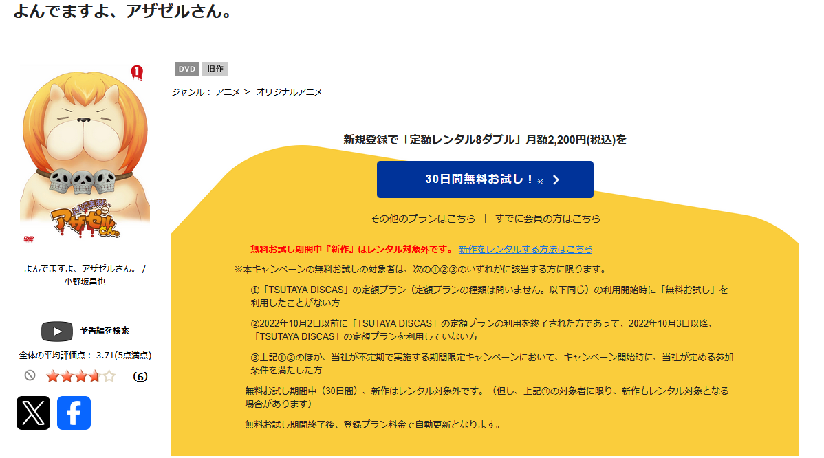824x458 pixels.
Task: Rate using the fifth empty star
Action: coord(109,376)
